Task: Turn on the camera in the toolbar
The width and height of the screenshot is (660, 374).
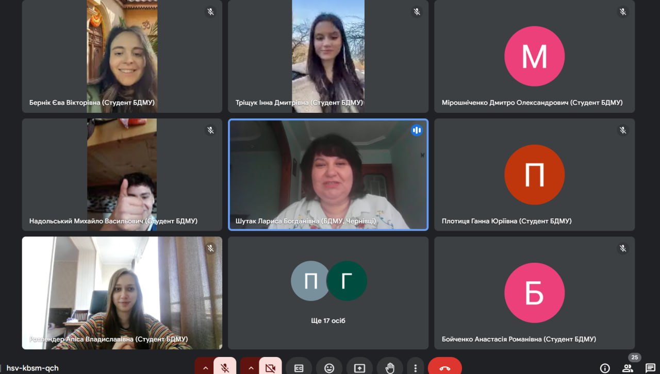Action: pyautogui.click(x=270, y=368)
